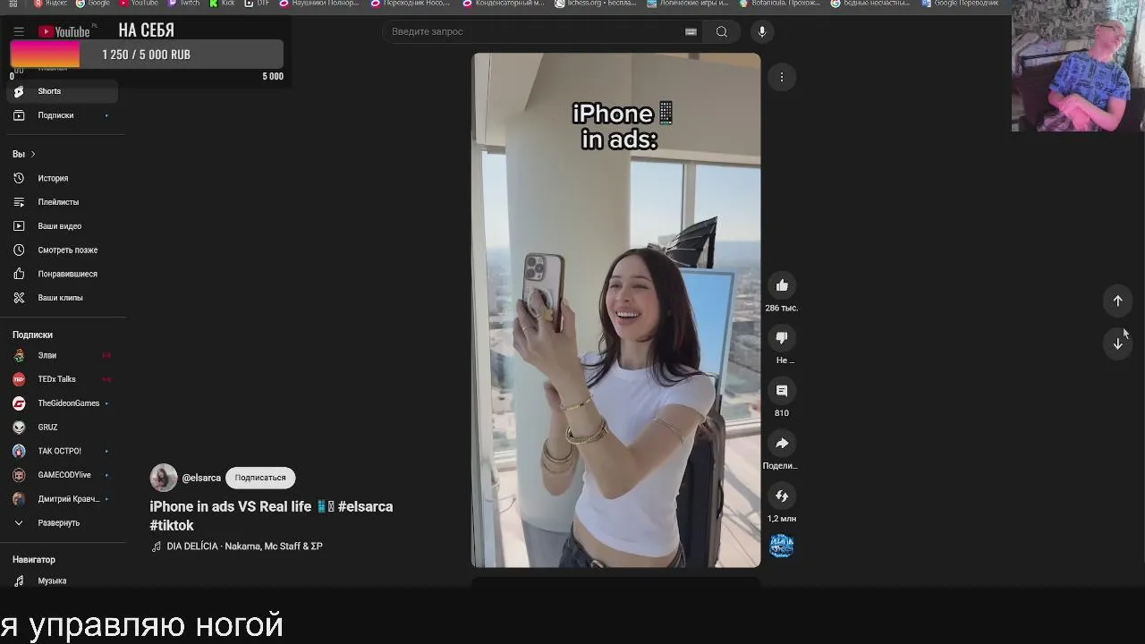Open the three-dot menu on the Short

782,77
